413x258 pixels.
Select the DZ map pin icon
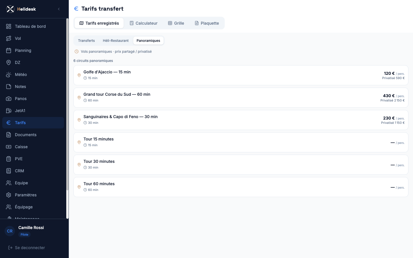(9, 62)
